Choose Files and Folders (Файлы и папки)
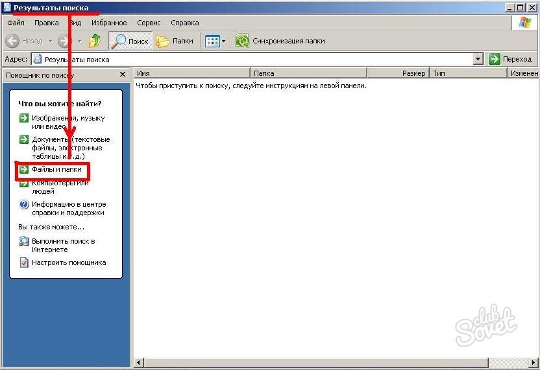This screenshot has width=540, height=370. (56, 170)
